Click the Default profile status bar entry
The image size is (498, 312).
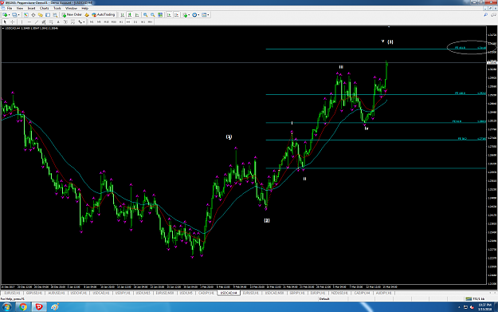[324, 299]
